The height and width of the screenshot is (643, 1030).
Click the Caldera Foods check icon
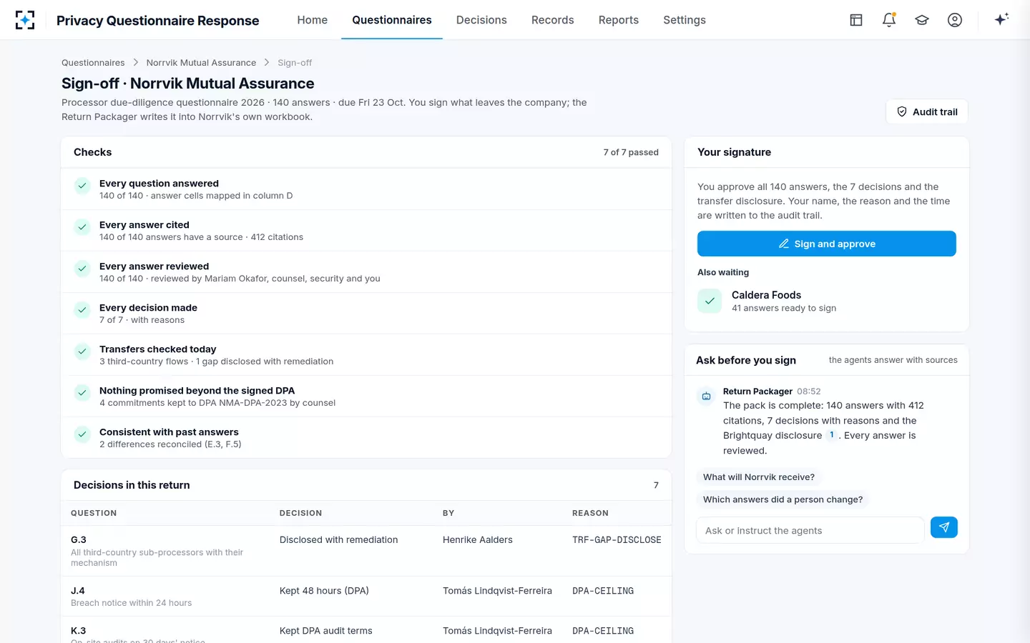(x=710, y=301)
